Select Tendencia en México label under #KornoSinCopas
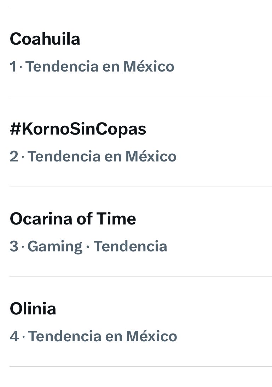This screenshot has width=272, height=387. coord(102,156)
